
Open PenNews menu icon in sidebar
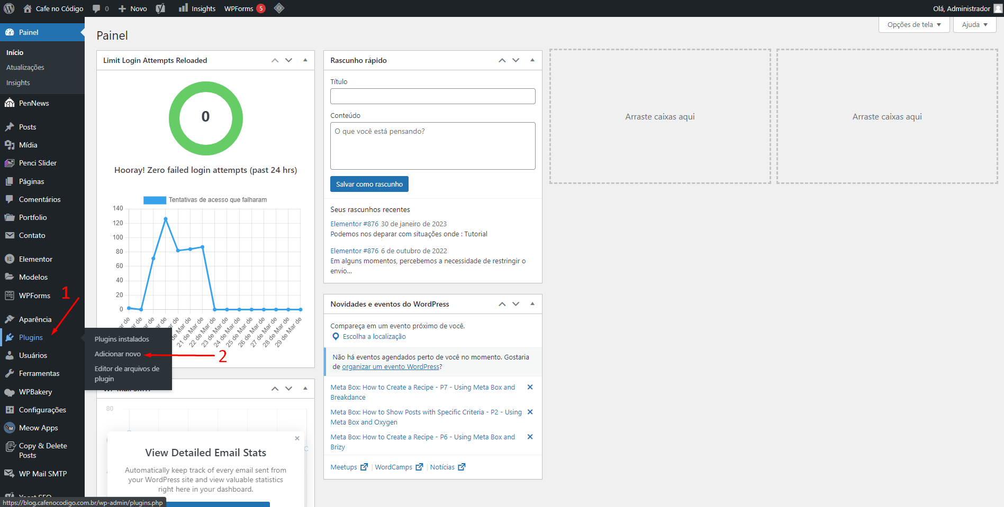pyautogui.click(x=10, y=103)
